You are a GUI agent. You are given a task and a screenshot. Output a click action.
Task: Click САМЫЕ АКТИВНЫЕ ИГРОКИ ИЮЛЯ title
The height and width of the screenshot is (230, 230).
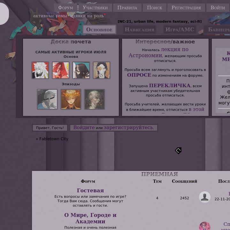[71, 52]
